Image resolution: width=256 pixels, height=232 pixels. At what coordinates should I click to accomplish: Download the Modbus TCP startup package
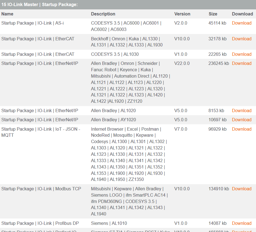click(x=241, y=189)
